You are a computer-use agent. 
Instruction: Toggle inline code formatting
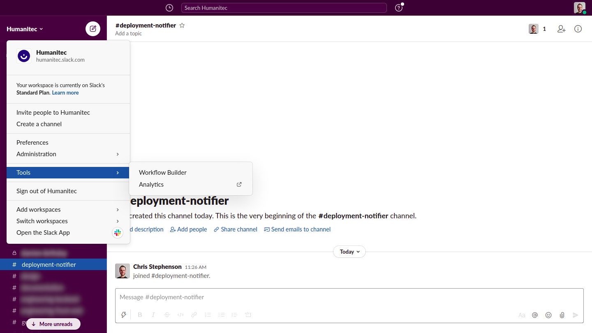pyautogui.click(x=180, y=315)
